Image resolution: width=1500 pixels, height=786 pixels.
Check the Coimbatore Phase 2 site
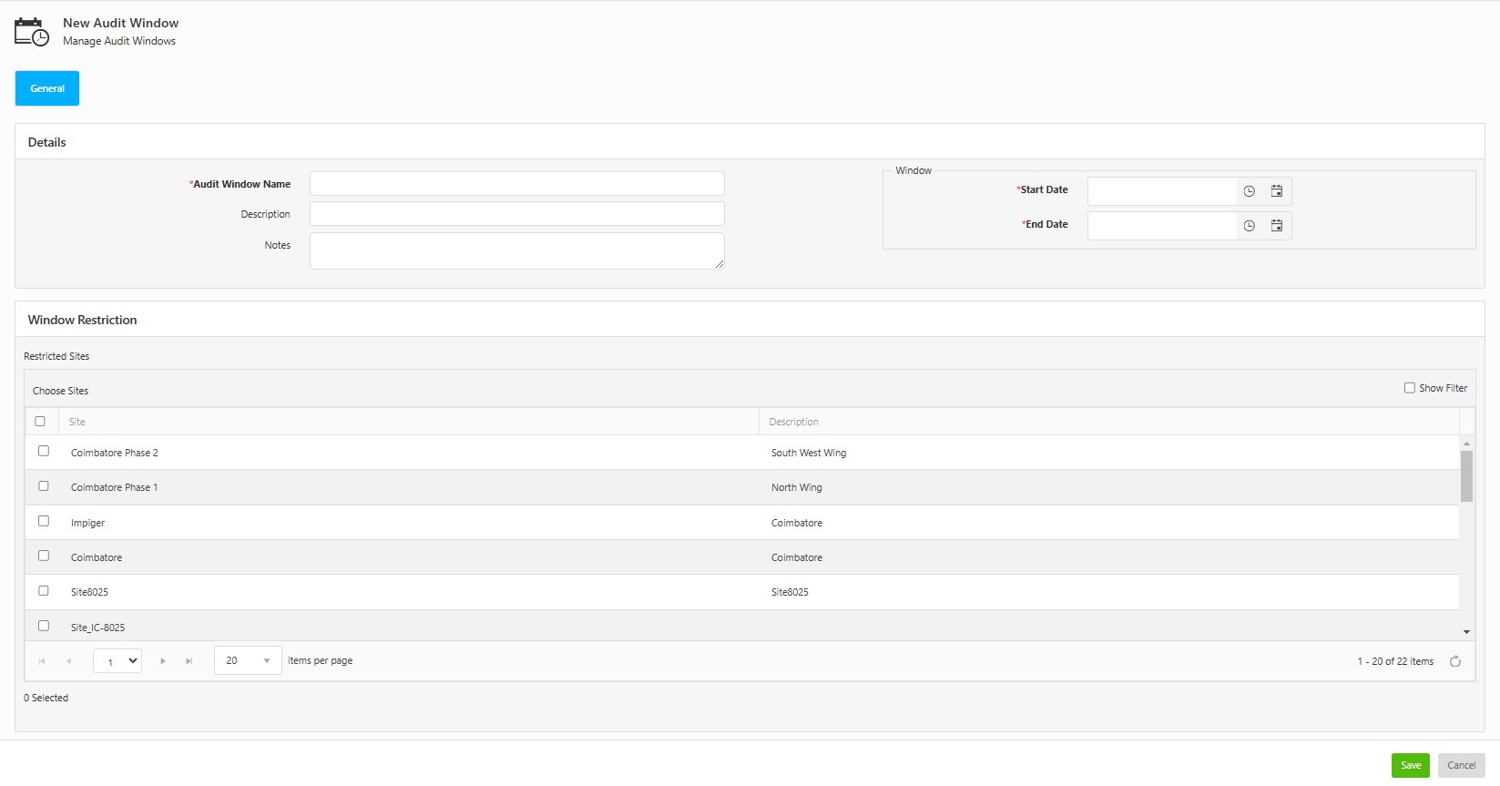[x=44, y=451]
